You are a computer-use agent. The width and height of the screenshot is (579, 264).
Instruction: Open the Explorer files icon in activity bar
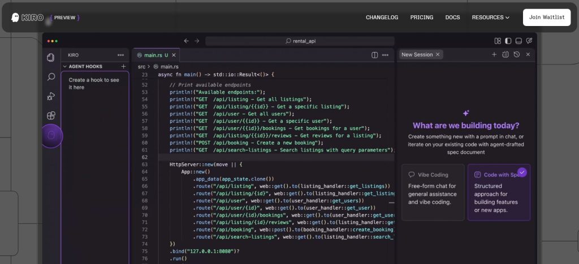(x=51, y=57)
